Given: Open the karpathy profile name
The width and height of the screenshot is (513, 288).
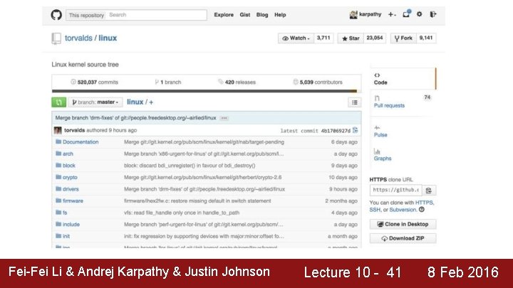Looking at the screenshot, I should (x=370, y=14).
